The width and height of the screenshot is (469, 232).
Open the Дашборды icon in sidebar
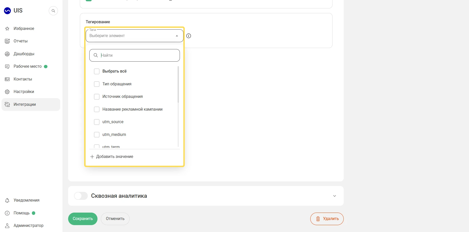click(x=7, y=54)
